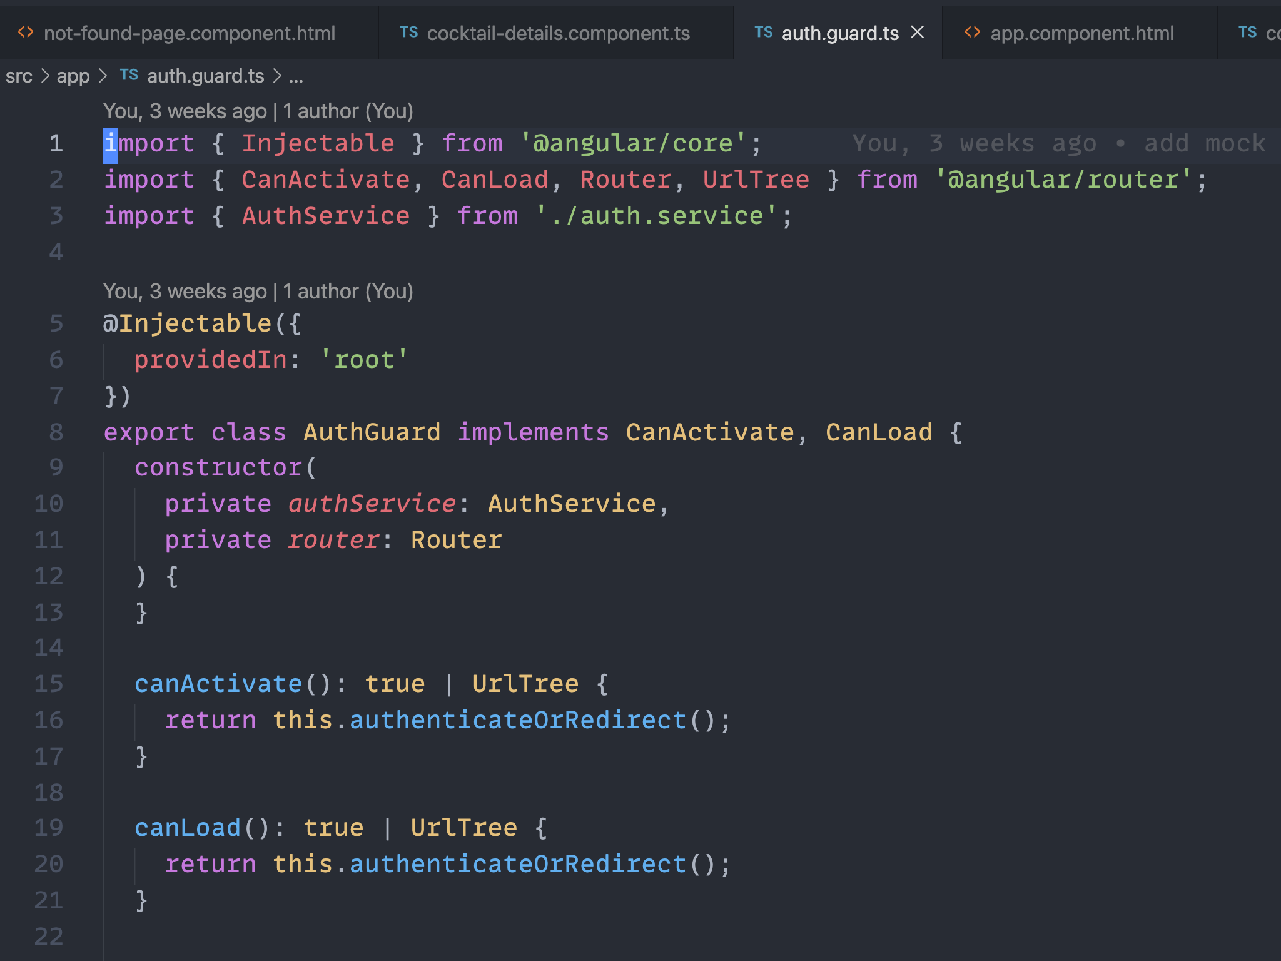Click TS icon on cocktail-details tab
The height and width of the screenshot is (961, 1281).
pos(408,33)
